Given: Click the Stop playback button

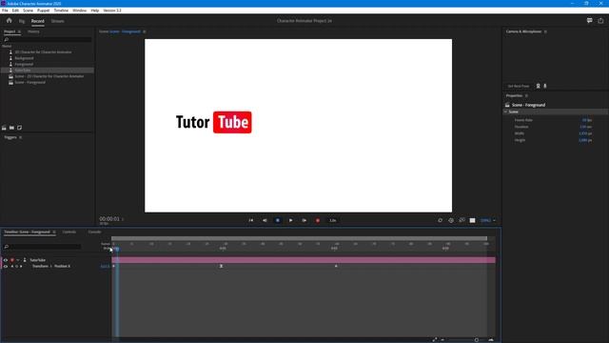Looking at the screenshot, I should pyautogui.click(x=278, y=220).
